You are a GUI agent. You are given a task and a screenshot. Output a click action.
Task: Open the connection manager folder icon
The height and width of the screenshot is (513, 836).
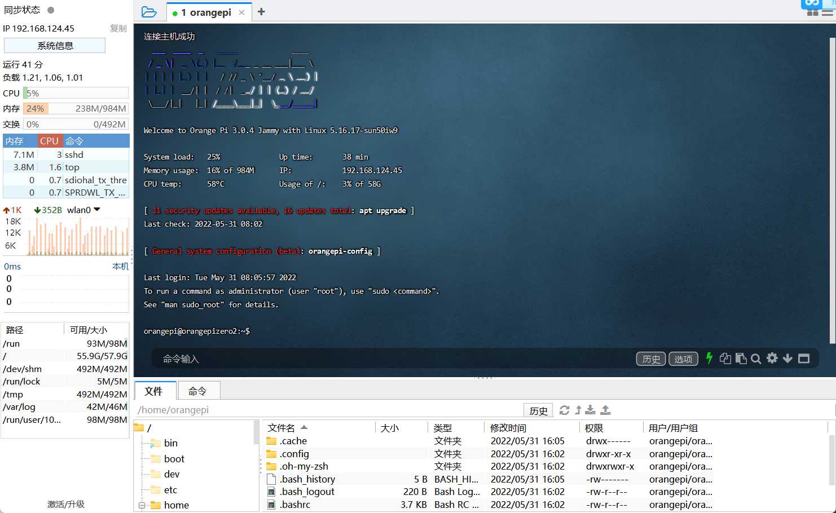(149, 12)
